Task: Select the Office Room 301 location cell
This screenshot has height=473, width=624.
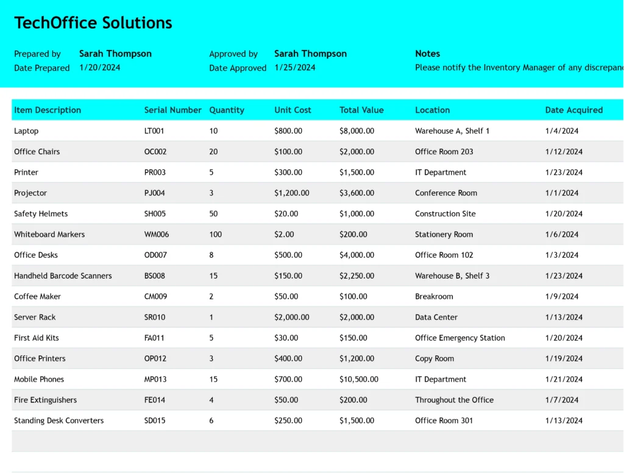Action: [444, 421]
